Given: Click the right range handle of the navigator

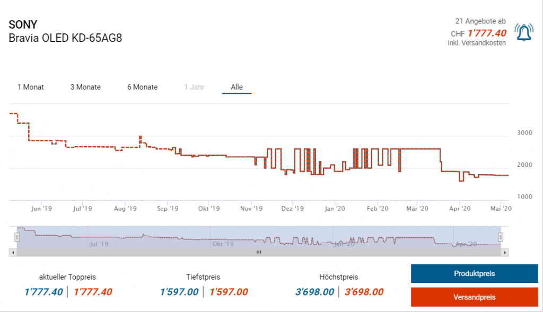Looking at the screenshot, I should coord(501,237).
